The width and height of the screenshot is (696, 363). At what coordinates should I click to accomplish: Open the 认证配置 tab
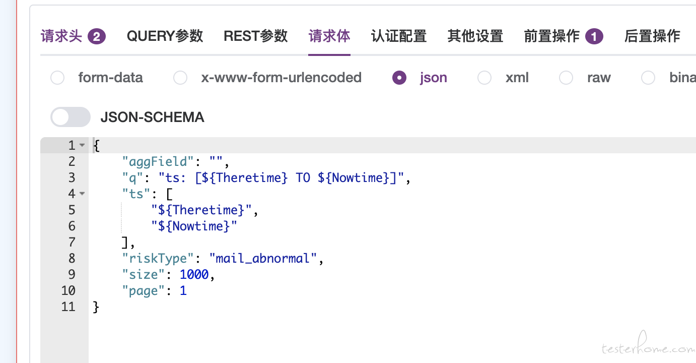click(x=399, y=36)
